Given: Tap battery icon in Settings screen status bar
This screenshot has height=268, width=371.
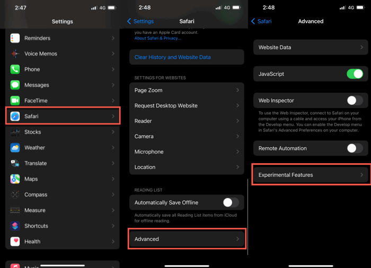Looking at the screenshot, I should tap(112, 8).
